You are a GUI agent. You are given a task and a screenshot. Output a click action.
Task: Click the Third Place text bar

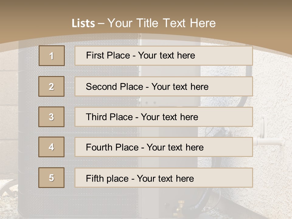tap(164, 117)
